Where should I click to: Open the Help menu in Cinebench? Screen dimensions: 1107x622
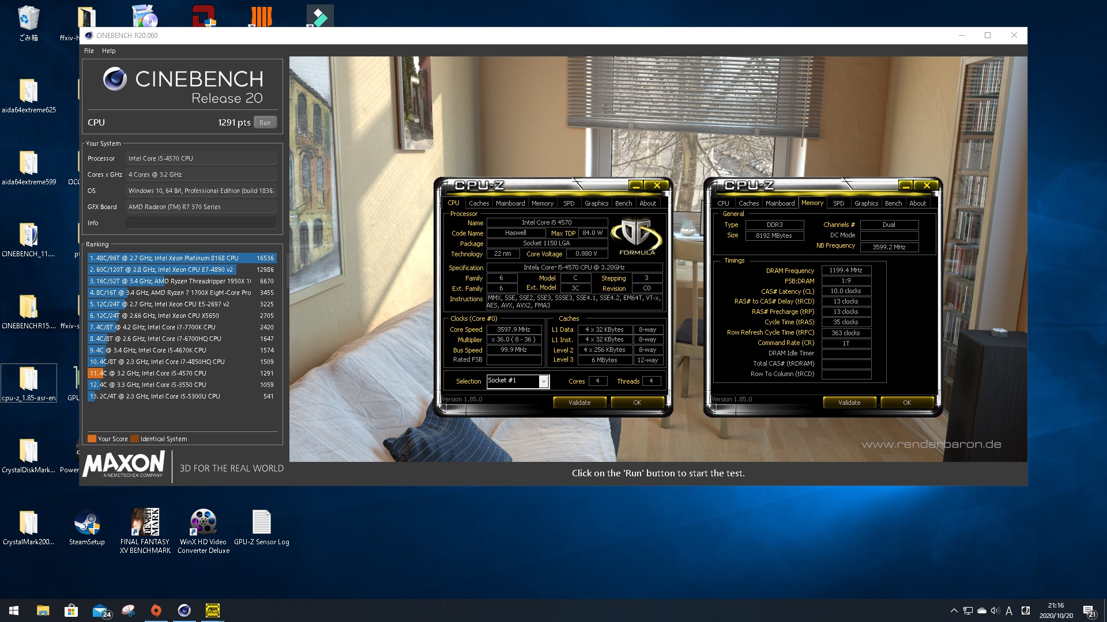pyautogui.click(x=109, y=51)
